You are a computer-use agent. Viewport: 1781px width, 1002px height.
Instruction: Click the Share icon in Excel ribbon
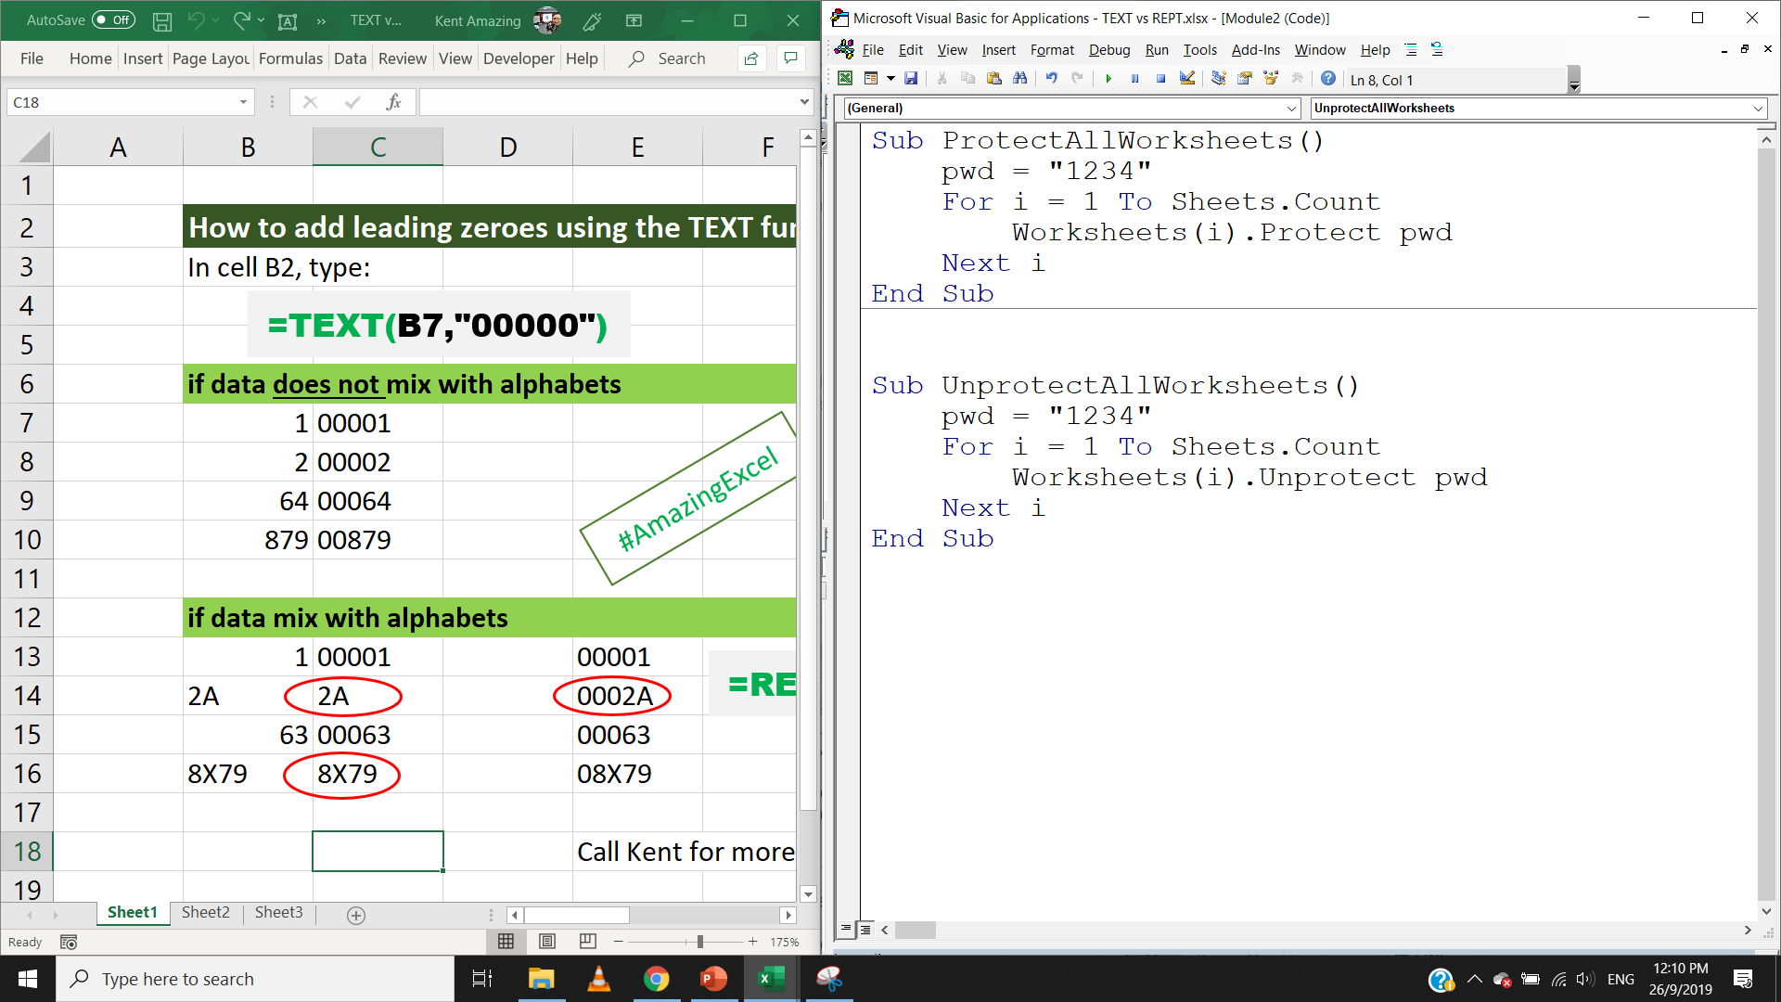pyautogui.click(x=751, y=58)
